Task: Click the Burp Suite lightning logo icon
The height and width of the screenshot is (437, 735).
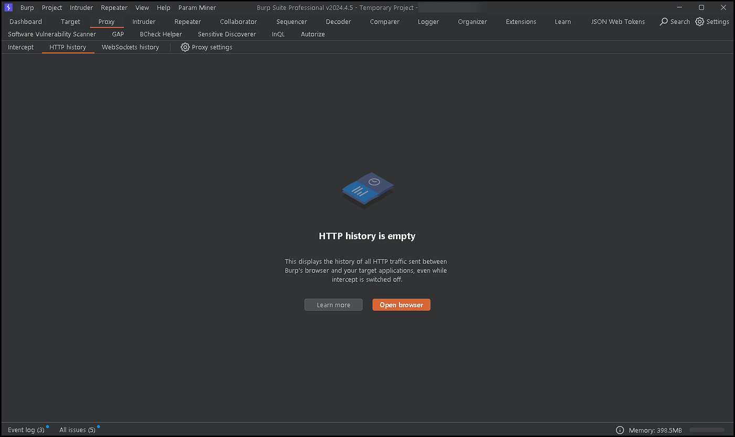Action: click(x=8, y=7)
